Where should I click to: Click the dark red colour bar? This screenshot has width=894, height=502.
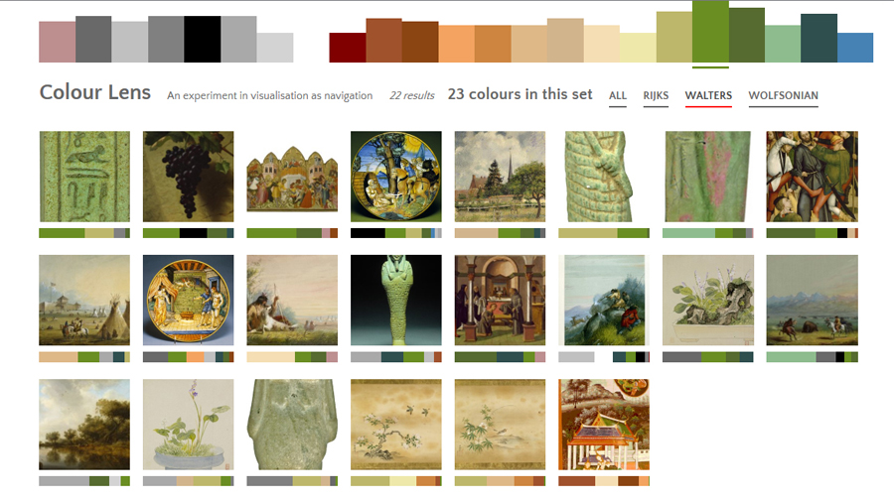tap(348, 48)
